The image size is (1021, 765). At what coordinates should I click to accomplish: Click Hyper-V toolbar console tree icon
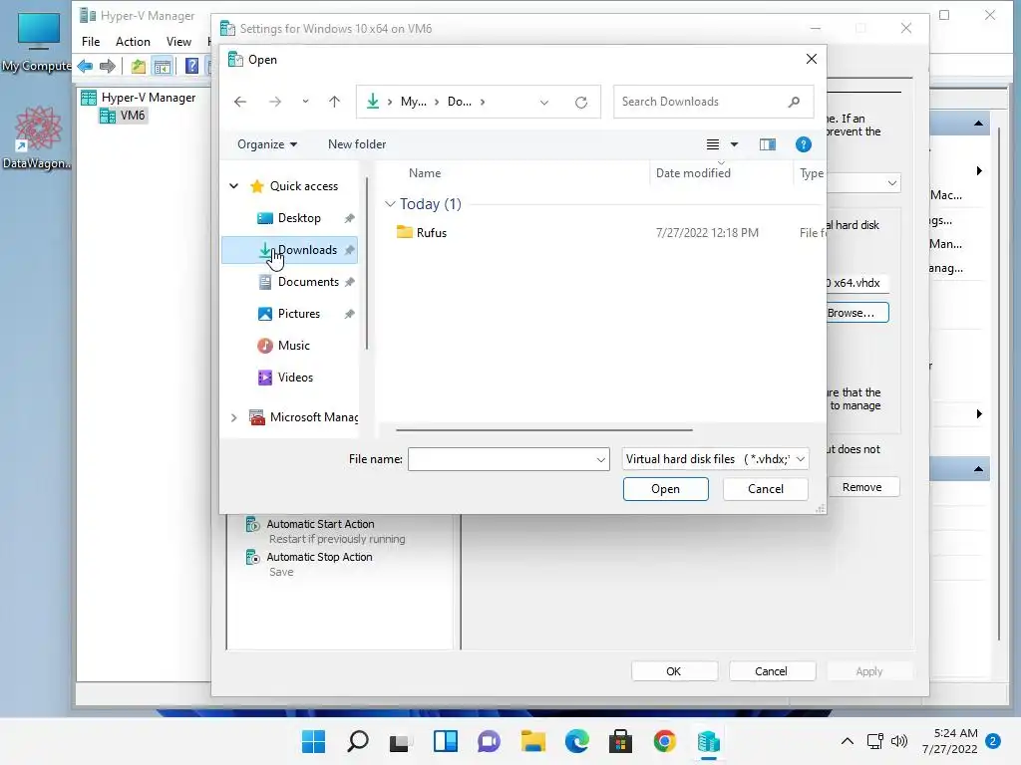163,66
